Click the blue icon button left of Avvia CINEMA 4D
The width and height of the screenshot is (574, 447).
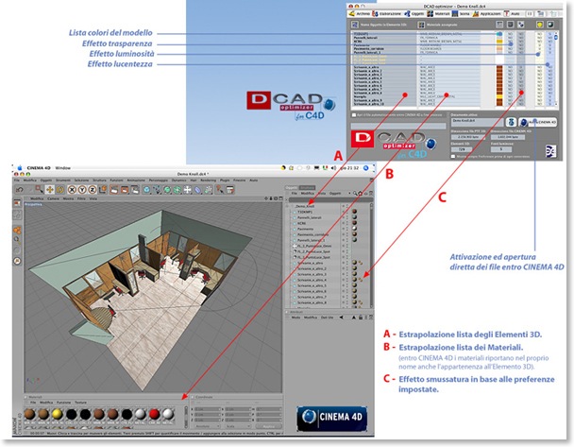511,122
